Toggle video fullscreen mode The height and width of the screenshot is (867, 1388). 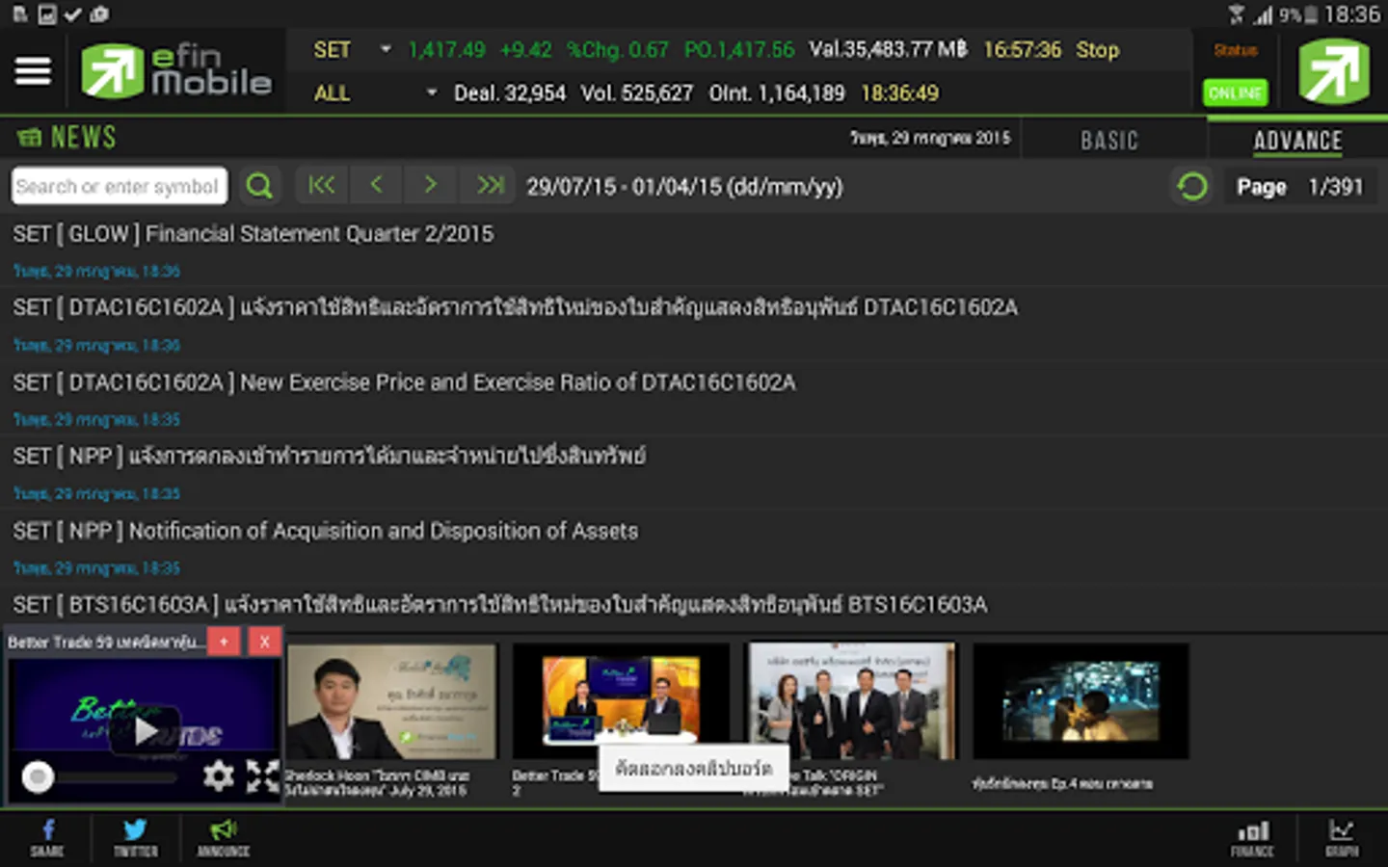(x=262, y=775)
